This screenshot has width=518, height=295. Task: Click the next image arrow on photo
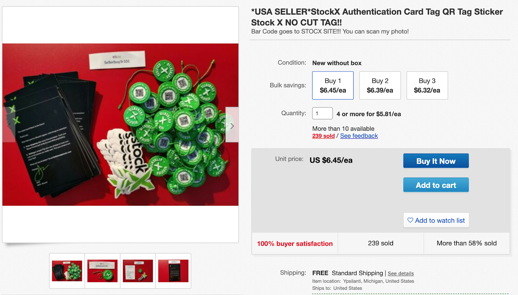point(232,125)
